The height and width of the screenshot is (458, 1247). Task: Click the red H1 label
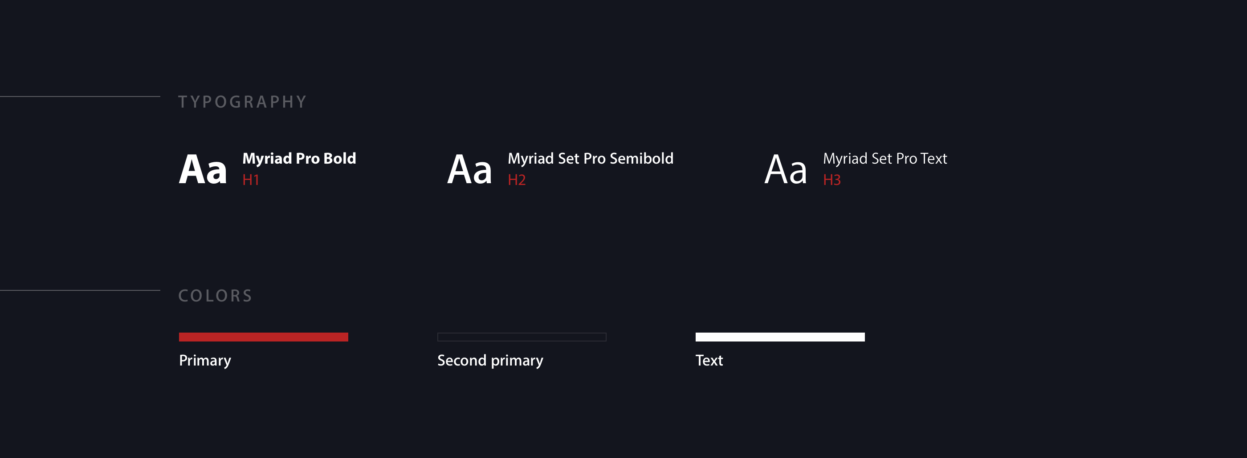point(251,180)
